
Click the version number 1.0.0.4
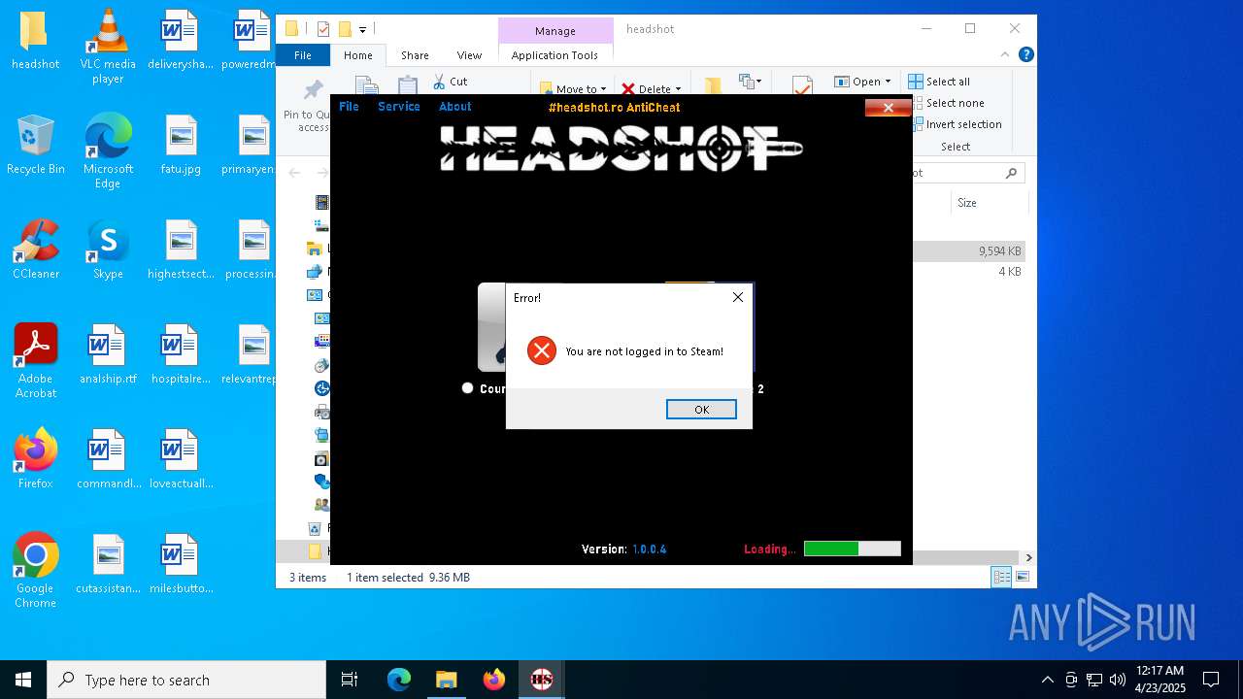pyautogui.click(x=650, y=549)
